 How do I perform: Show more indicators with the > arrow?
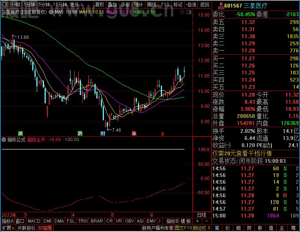(160, 221)
